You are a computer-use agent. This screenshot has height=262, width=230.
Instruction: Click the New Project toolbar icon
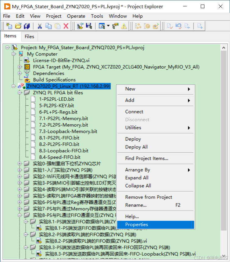tap(9, 26)
